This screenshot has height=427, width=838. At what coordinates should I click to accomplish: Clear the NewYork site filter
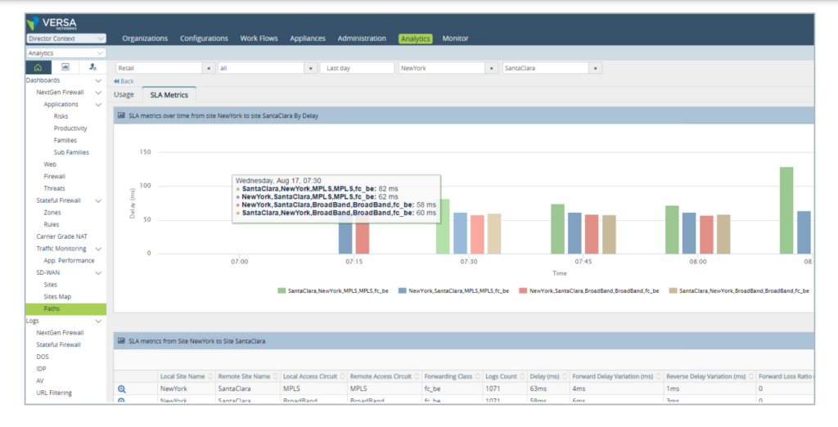[492, 69]
